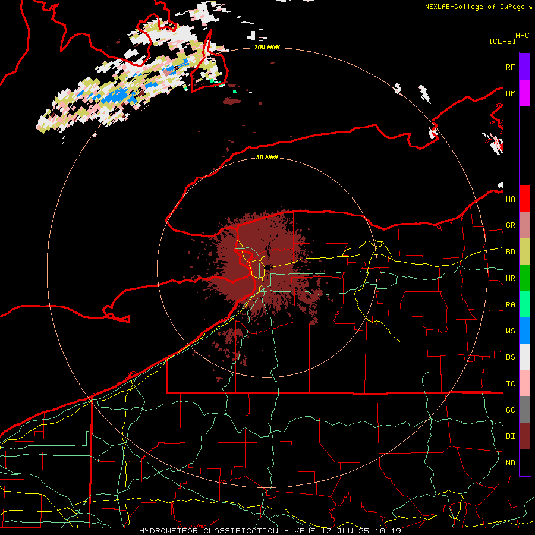
Task: Click the BI legend label
Action: click(510, 436)
